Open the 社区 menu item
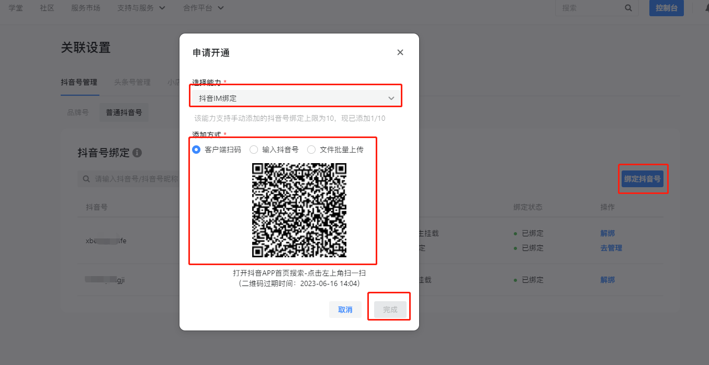 coord(47,8)
